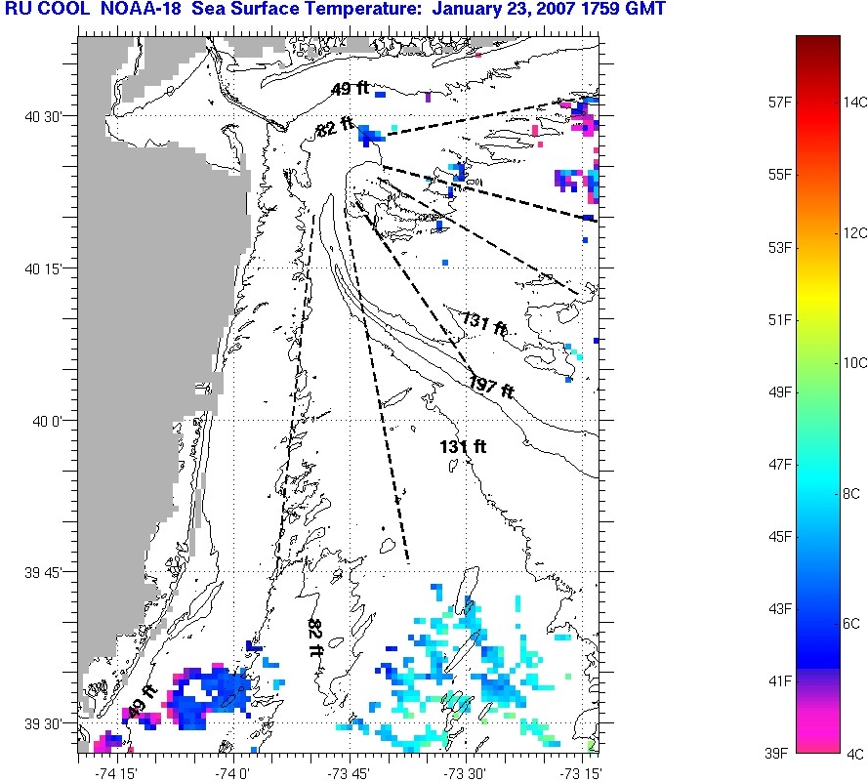Image resolution: width=868 pixels, height=782 pixels.
Task: Click the '40 30'' latitude label
Action: [x=44, y=117]
